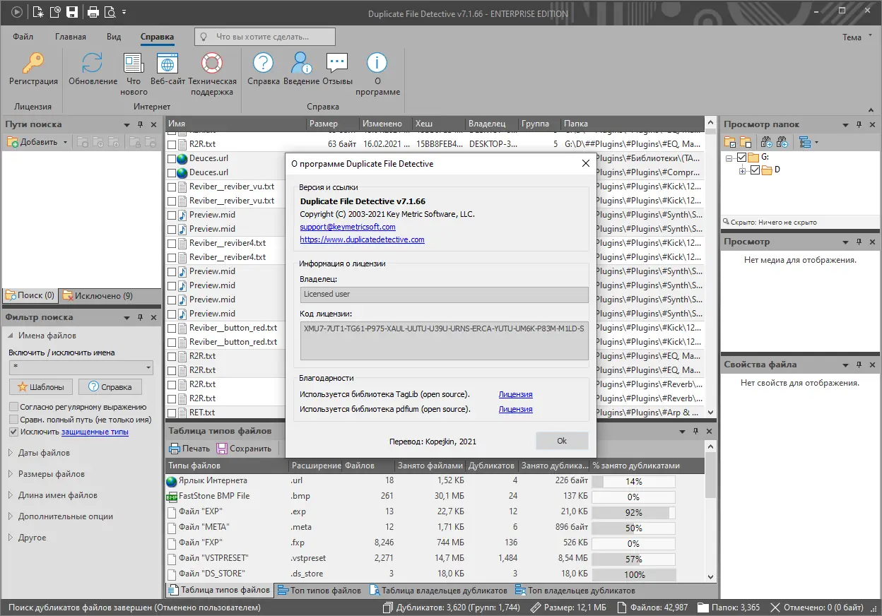Open the Обновление update icon
882x616 pixels.
[x=93, y=64]
